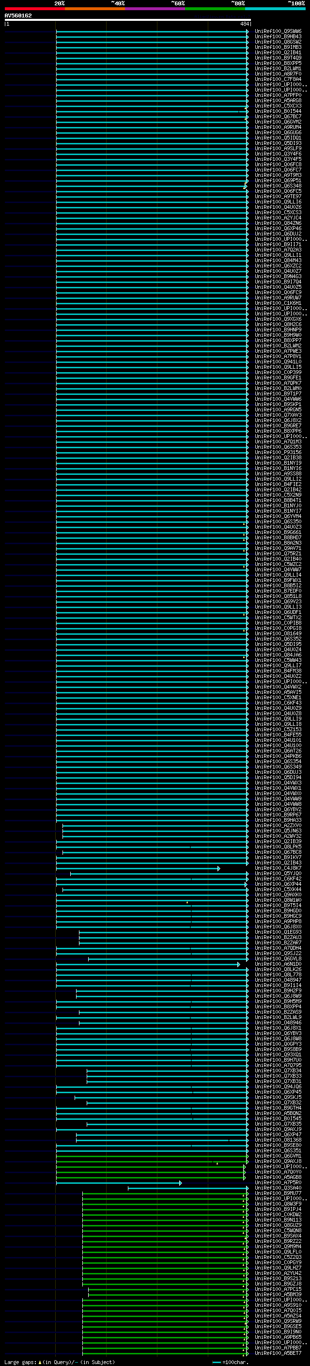Select the UniRef100_Q0GPY3 label
310x1366 pixels.
(x=278, y=1044)
